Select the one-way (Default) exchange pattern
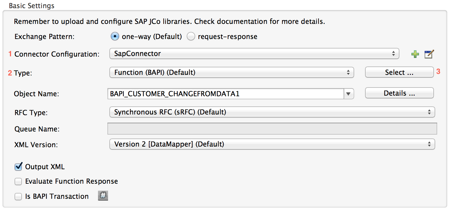This screenshot has height=212, width=451. [x=115, y=36]
